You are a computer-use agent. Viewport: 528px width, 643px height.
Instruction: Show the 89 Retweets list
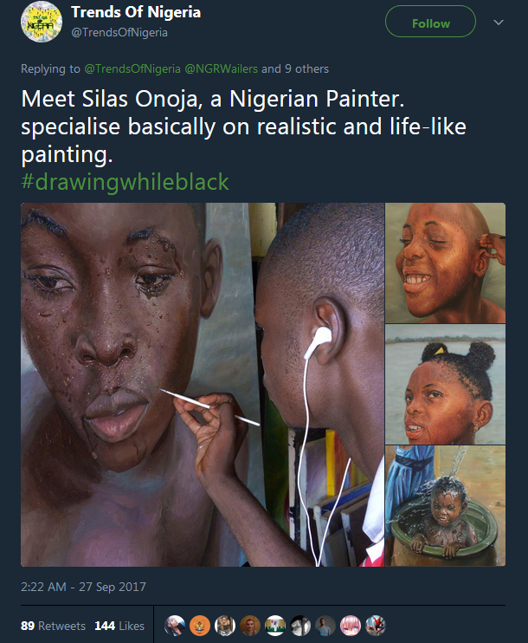53,626
